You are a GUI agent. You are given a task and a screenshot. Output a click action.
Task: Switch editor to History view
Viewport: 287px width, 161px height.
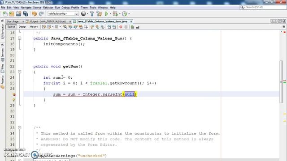point(34,27)
